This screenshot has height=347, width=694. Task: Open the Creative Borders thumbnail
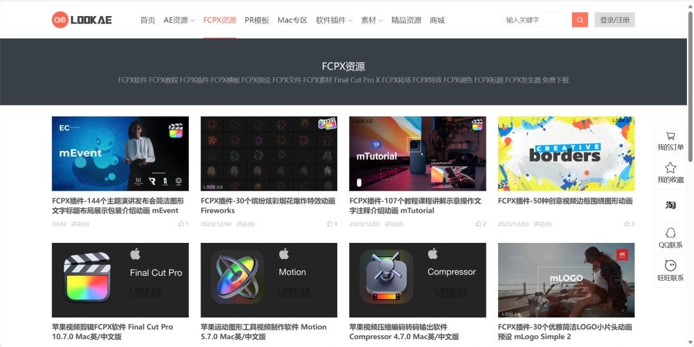[566, 154]
